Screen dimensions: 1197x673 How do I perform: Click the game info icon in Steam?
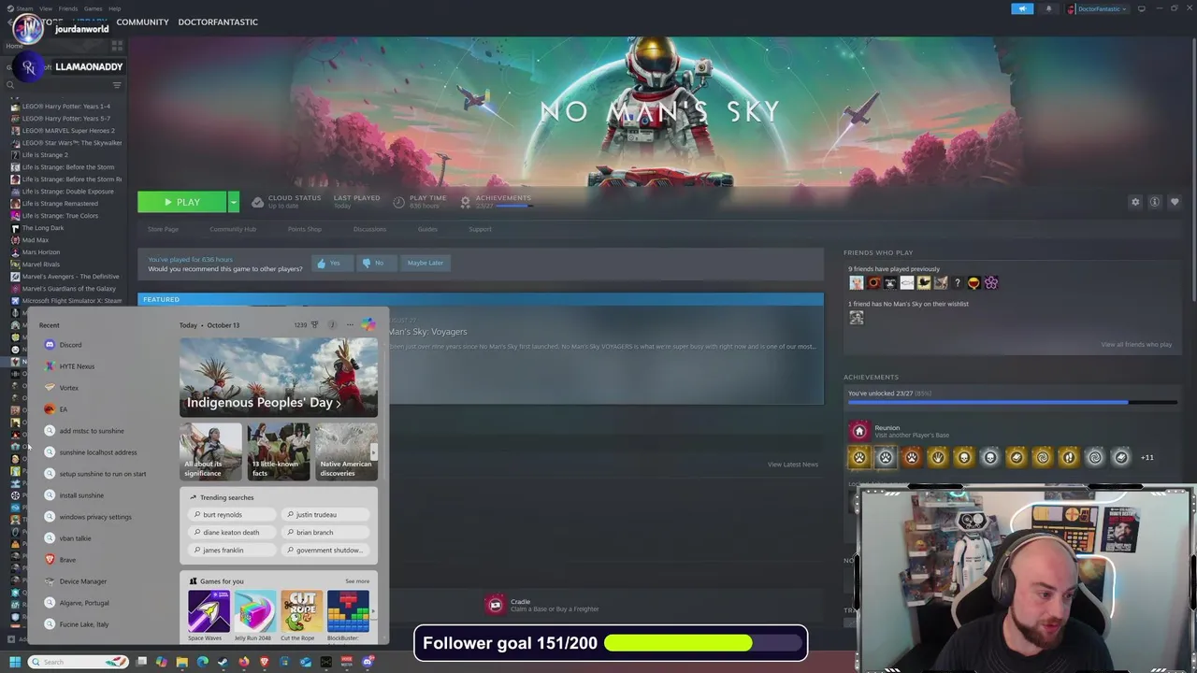(x=1155, y=202)
